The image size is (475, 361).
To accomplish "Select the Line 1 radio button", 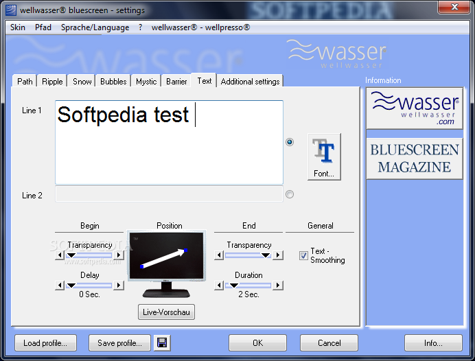I will [290, 142].
